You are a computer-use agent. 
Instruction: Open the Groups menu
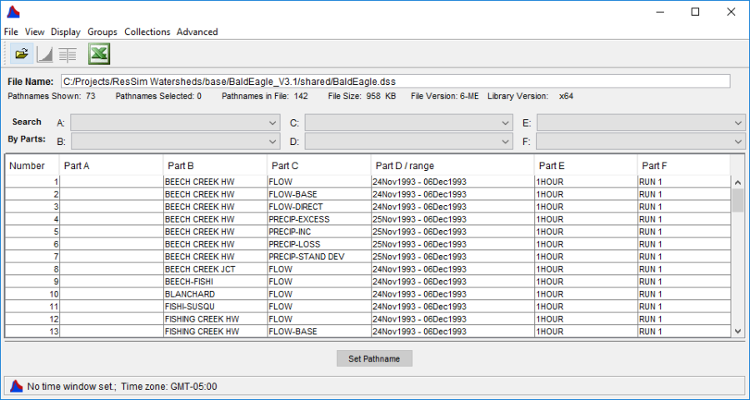pyautogui.click(x=102, y=32)
